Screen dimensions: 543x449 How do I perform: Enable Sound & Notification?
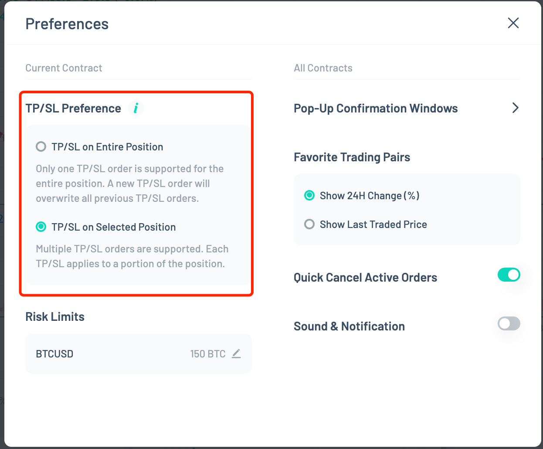[509, 323]
